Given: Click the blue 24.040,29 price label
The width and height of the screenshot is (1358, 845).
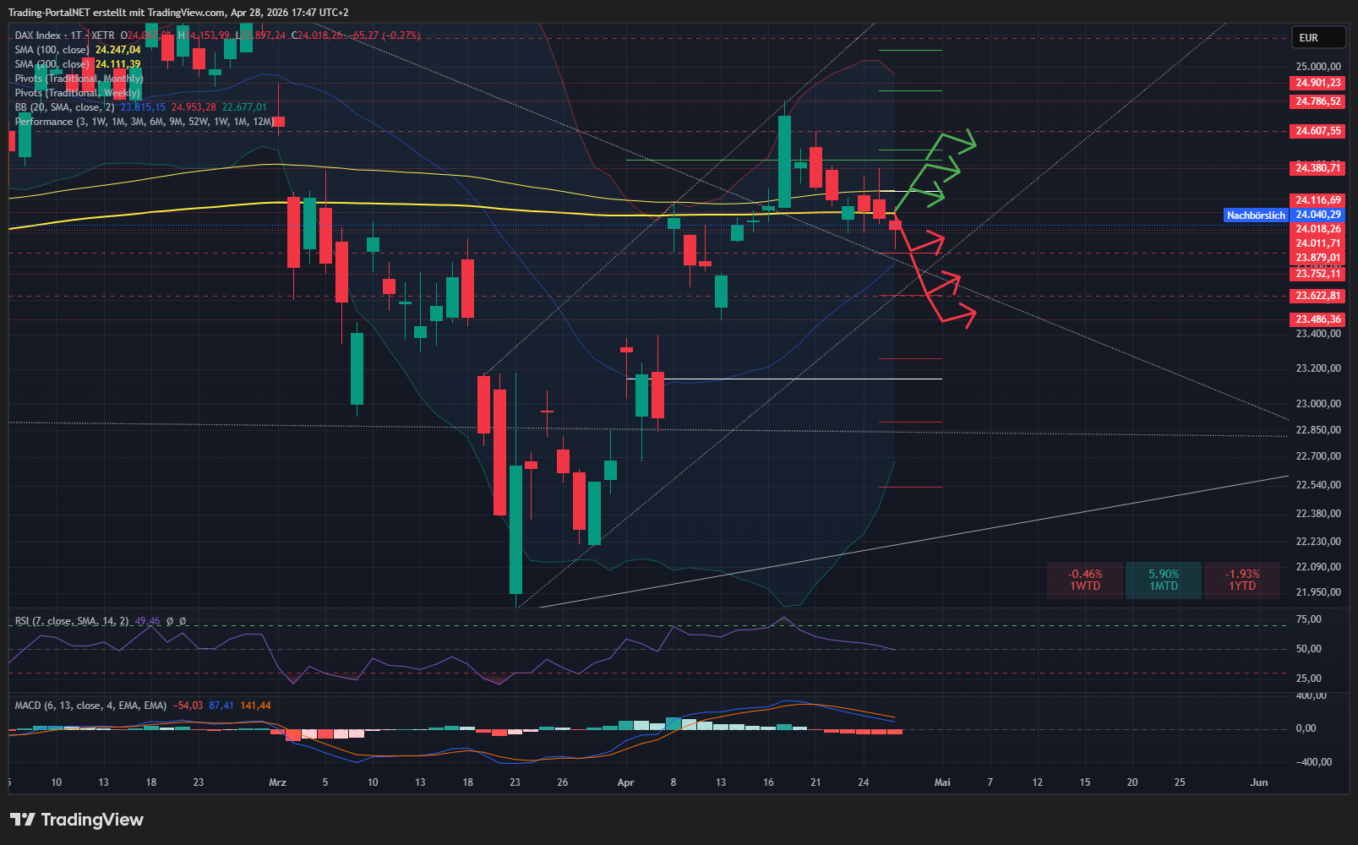Looking at the screenshot, I should [x=1318, y=215].
